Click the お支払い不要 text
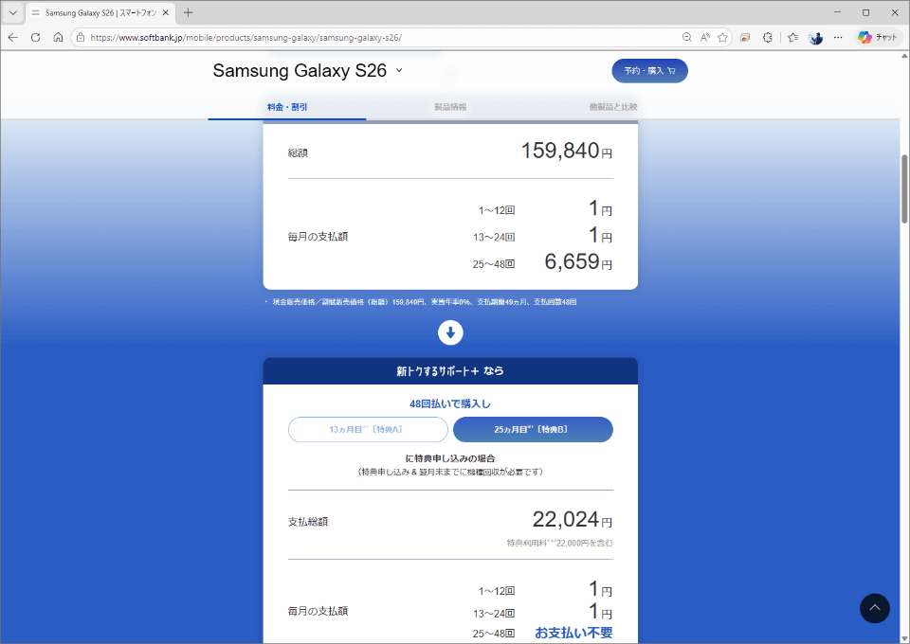 573,633
